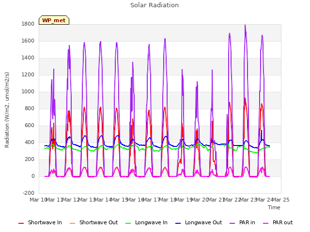Click the purple PAR in legend swatch

tap(232, 223)
